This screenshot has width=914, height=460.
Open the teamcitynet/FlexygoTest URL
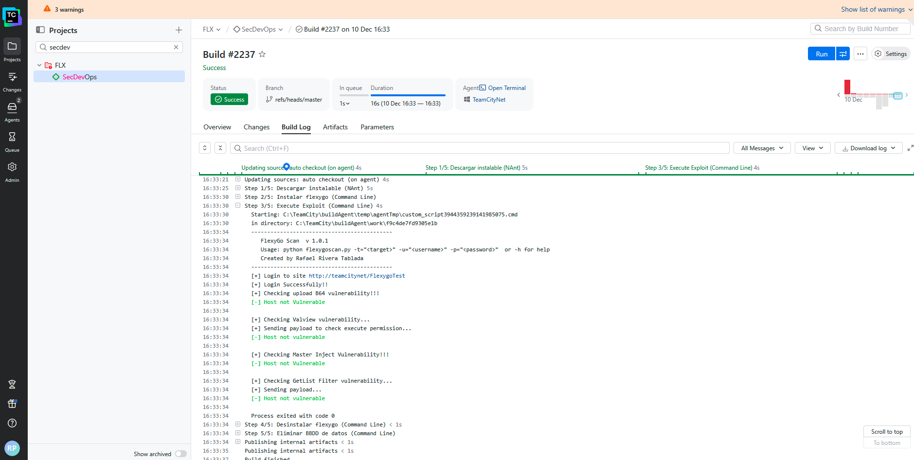point(357,276)
